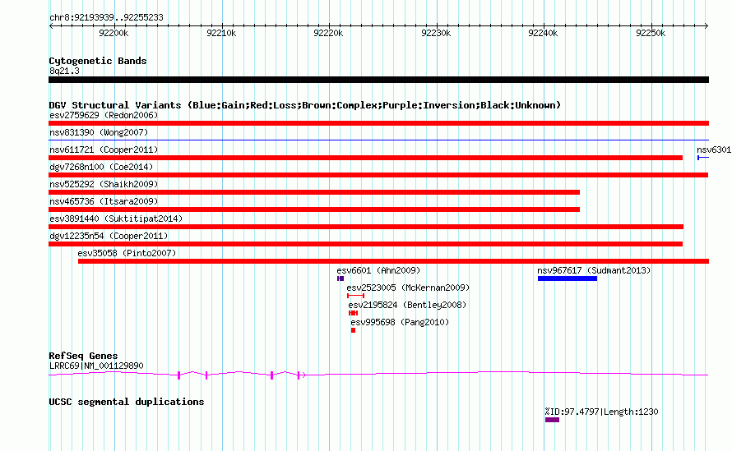The width and height of the screenshot is (732, 451).
Task: Open the nsv967617 (Sudmant2013) label
Action: point(594,270)
